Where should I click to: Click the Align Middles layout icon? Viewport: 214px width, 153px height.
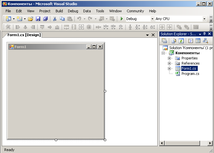coord(50,27)
